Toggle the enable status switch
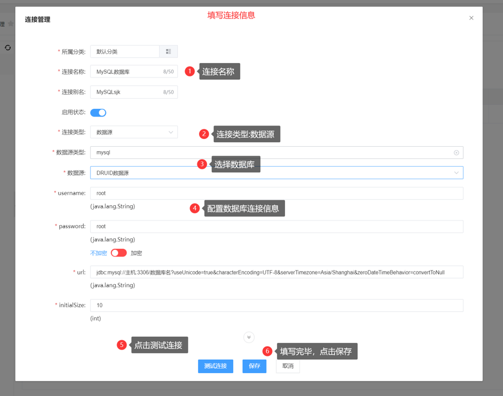 point(98,113)
